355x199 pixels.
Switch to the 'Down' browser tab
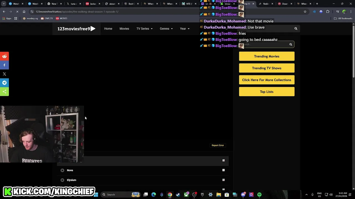tap(285, 4)
